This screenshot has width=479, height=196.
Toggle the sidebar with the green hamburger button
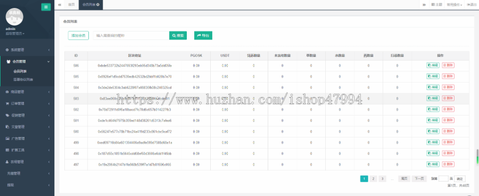tap(46, 7)
